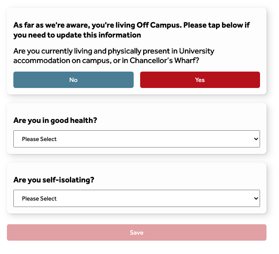Image resolution: width=279 pixels, height=254 pixels.
Task: Select the blue No option button label
Action: tap(73, 80)
